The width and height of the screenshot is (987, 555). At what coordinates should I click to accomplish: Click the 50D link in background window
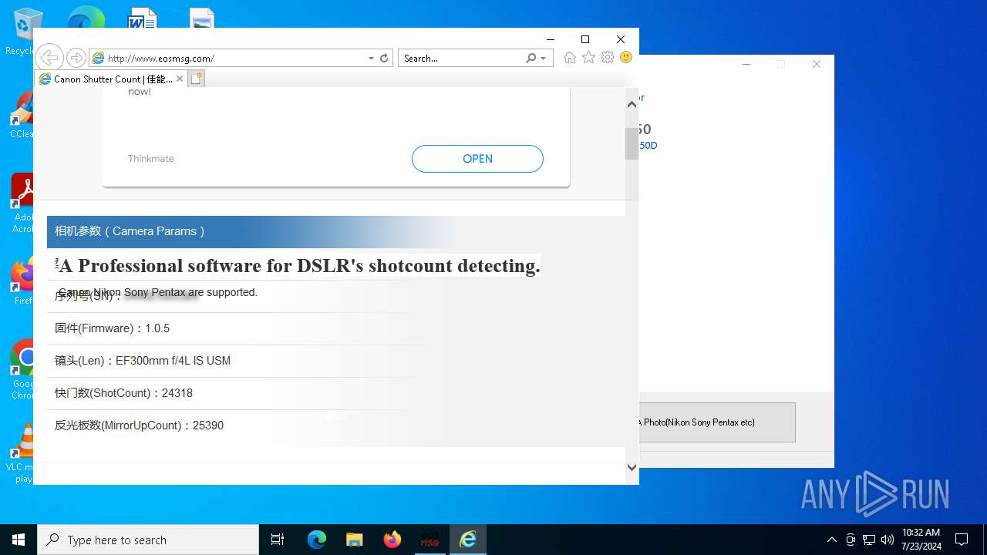(648, 146)
